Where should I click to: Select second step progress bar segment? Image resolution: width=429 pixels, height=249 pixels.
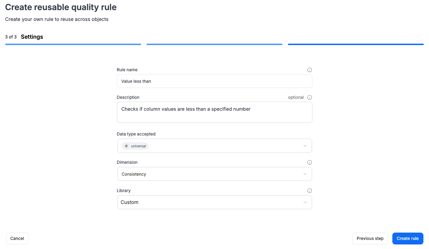(214, 44)
